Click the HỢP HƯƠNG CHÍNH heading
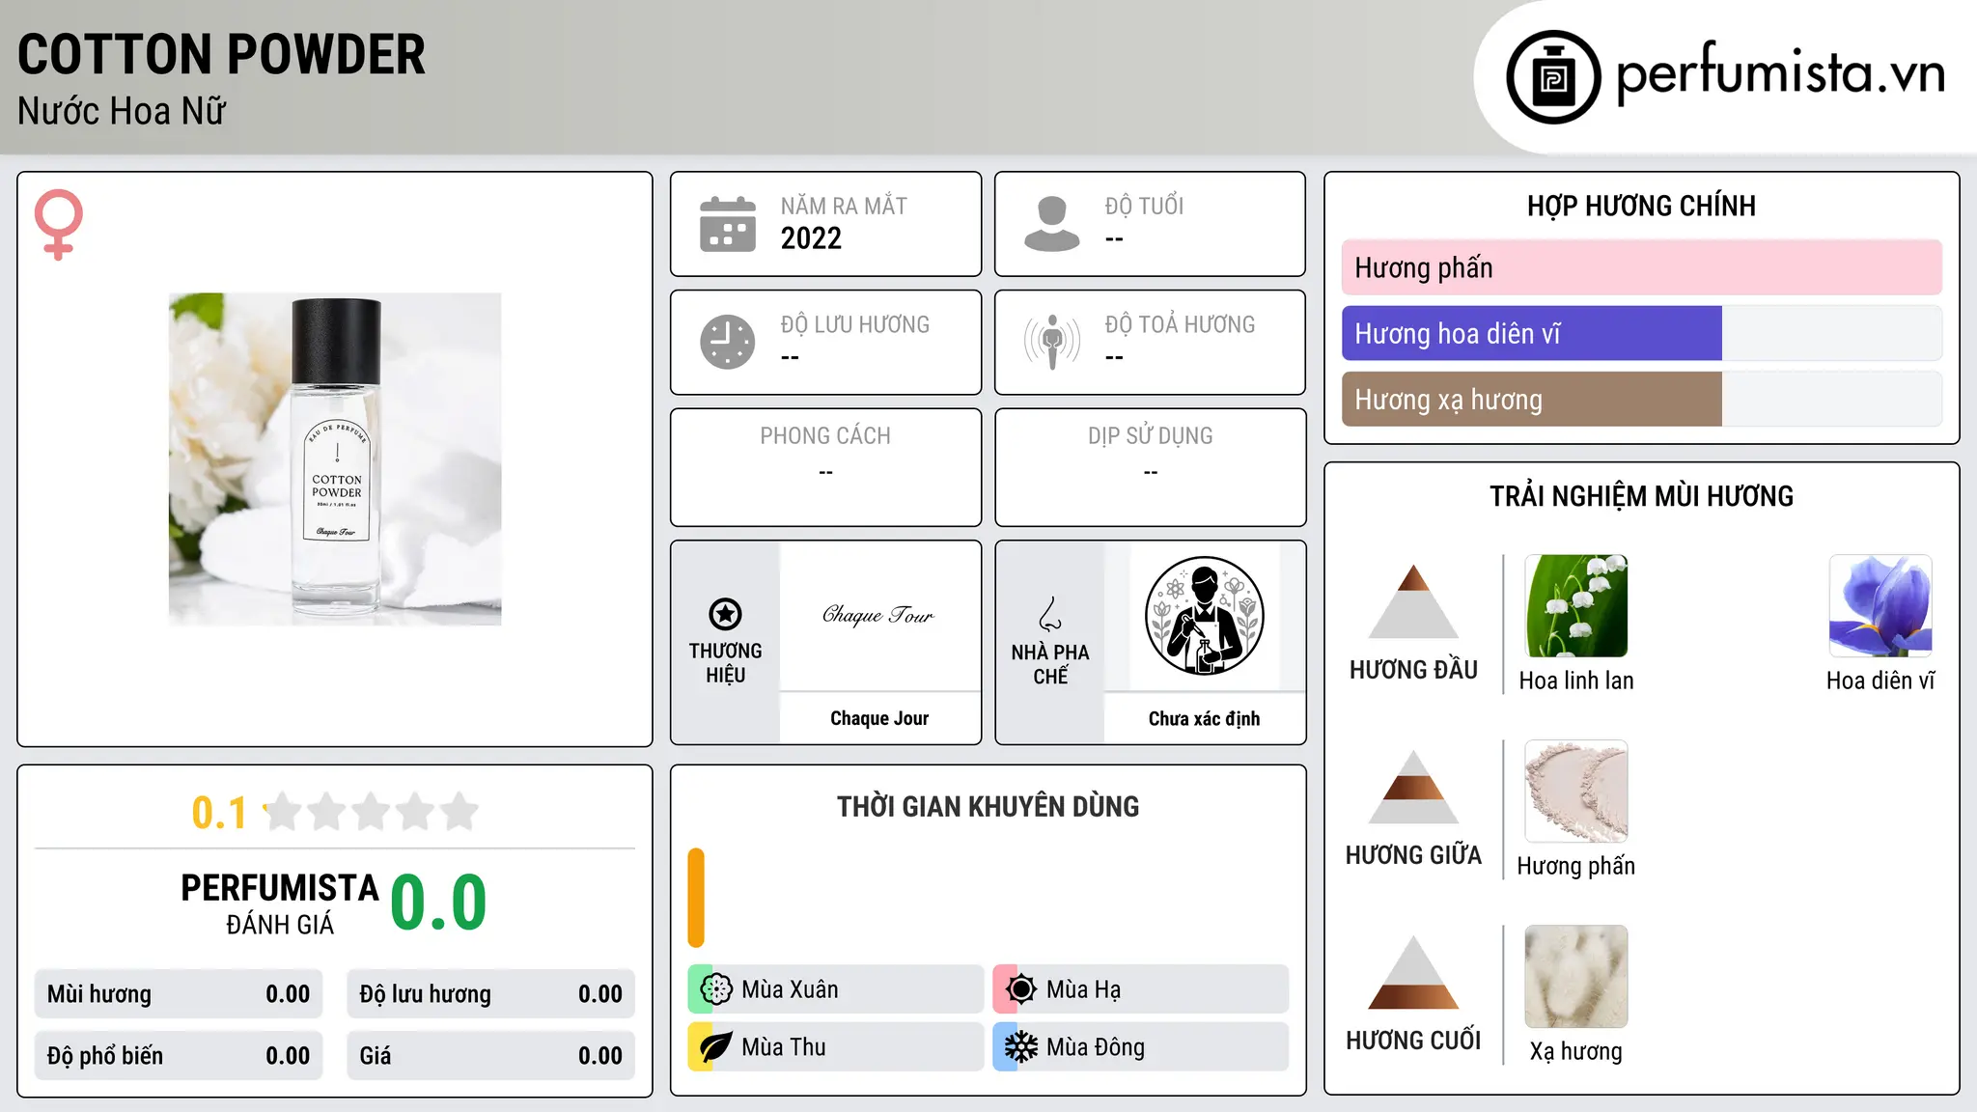 1642,207
